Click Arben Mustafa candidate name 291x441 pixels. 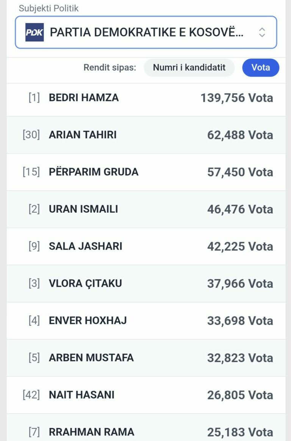pyautogui.click(x=91, y=358)
